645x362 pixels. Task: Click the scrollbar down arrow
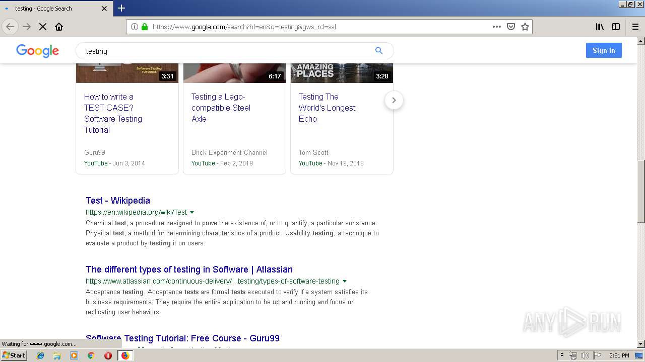(640, 344)
